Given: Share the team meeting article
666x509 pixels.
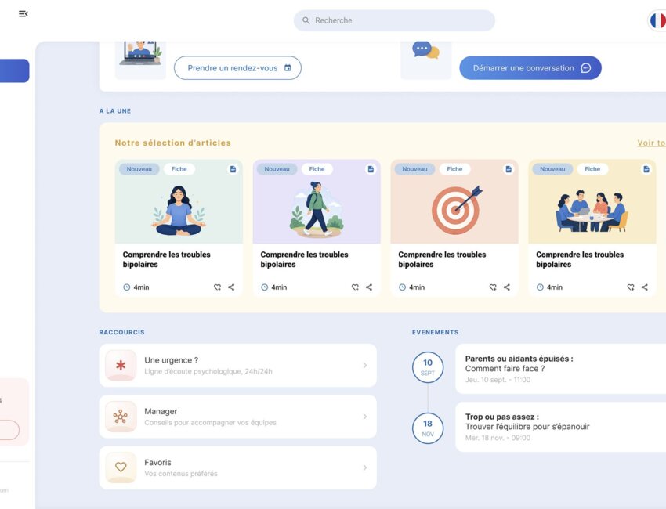Looking at the screenshot, I should (644, 287).
